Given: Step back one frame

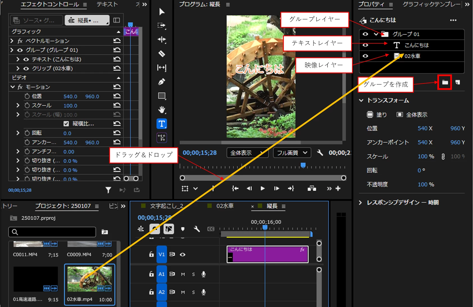Looking at the screenshot, I should pyautogui.click(x=249, y=188).
